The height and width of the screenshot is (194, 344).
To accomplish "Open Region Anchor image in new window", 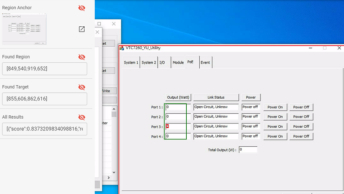I will click(x=81, y=29).
